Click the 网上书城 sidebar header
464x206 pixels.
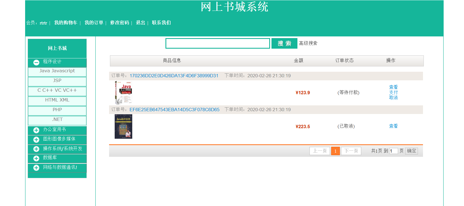[x=57, y=48]
